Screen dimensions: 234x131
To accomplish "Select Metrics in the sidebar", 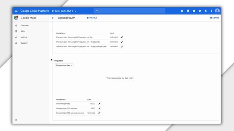I will click(24, 37).
